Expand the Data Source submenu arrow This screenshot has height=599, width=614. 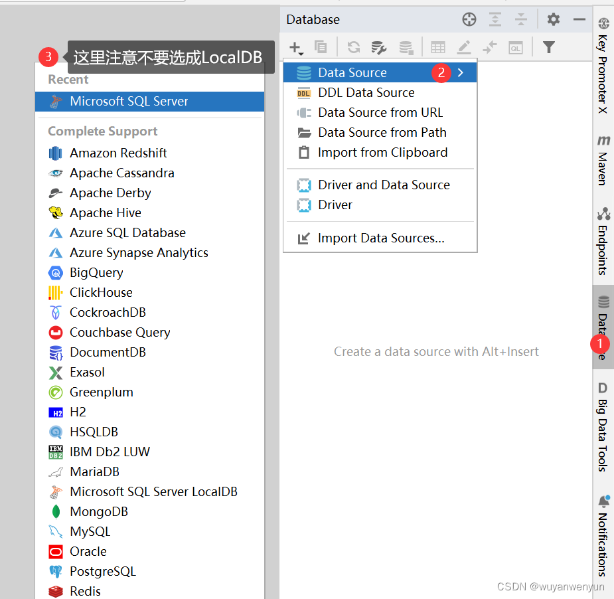pyautogui.click(x=461, y=72)
